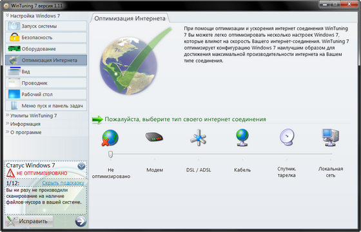Go to next tip with blue arrow
The image size is (361, 232).
click(81, 221)
